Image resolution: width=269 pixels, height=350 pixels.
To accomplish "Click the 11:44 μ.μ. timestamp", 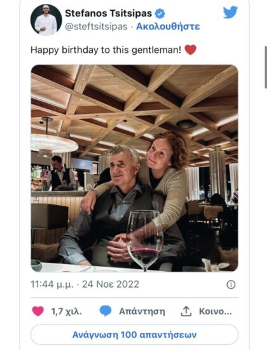I will tap(52, 284).
